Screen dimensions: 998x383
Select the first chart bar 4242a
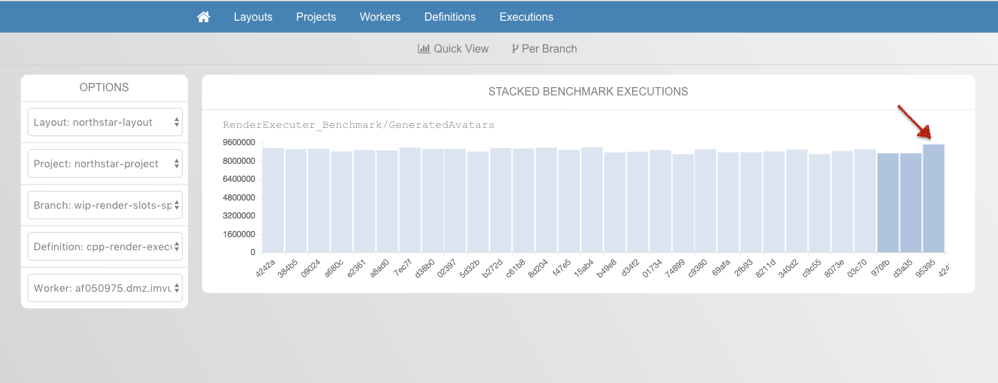(x=273, y=200)
